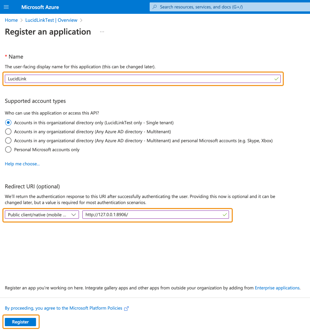
Task: Click the breadcrumb chevron after Home
Action: click(21, 20)
